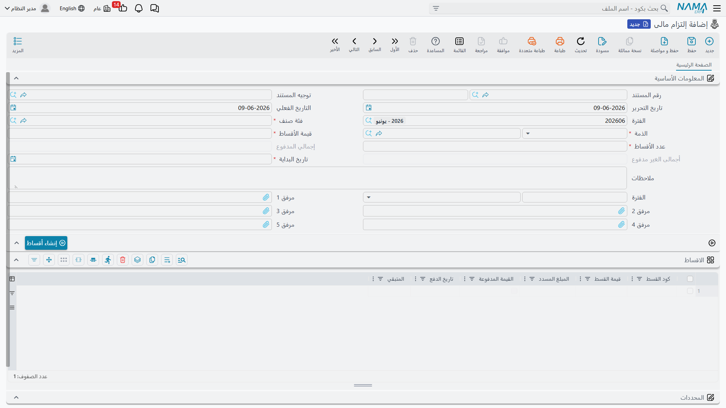Select the الصفحة الرئيسية tab
Screen dimensions: 726x408
[694, 65]
